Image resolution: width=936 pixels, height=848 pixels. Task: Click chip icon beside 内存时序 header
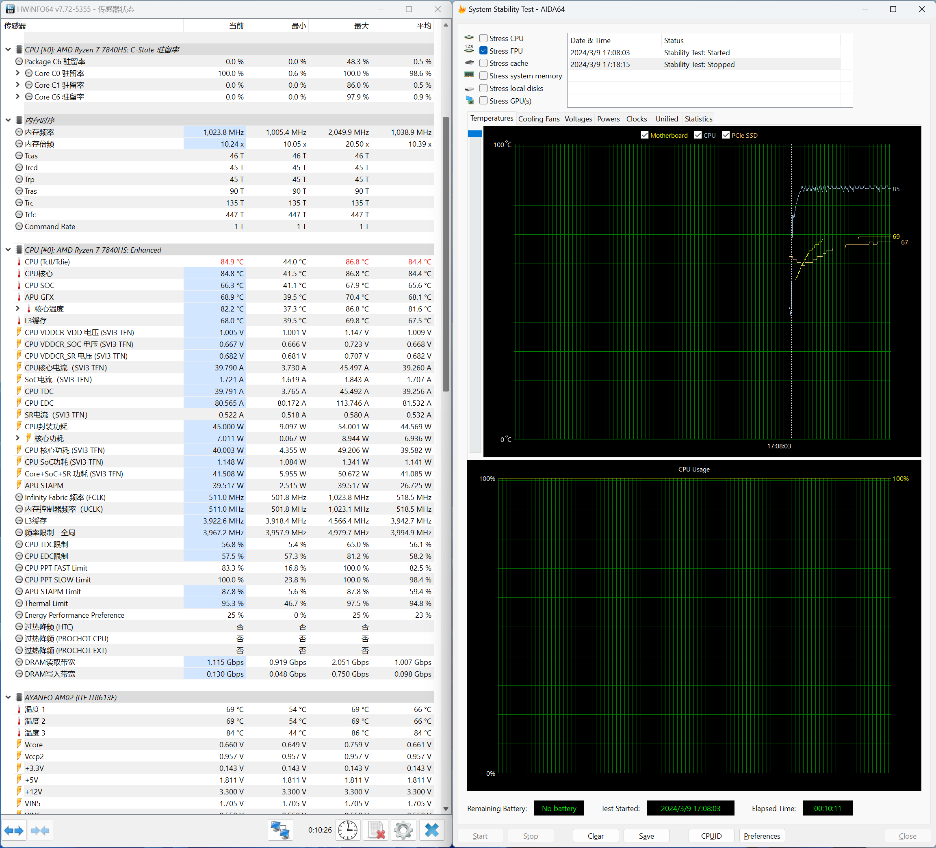point(19,120)
